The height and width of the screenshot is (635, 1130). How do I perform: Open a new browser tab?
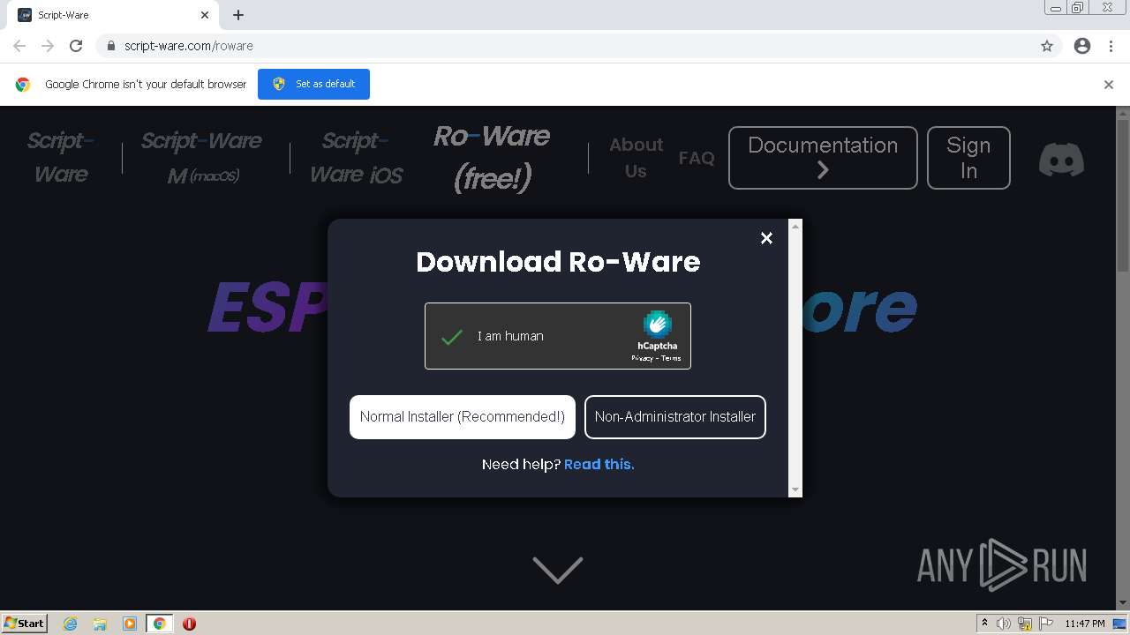(x=238, y=15)
